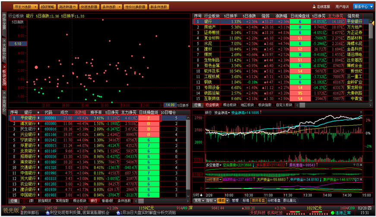Select the 浦发银行 stock row

pos(98,123)
